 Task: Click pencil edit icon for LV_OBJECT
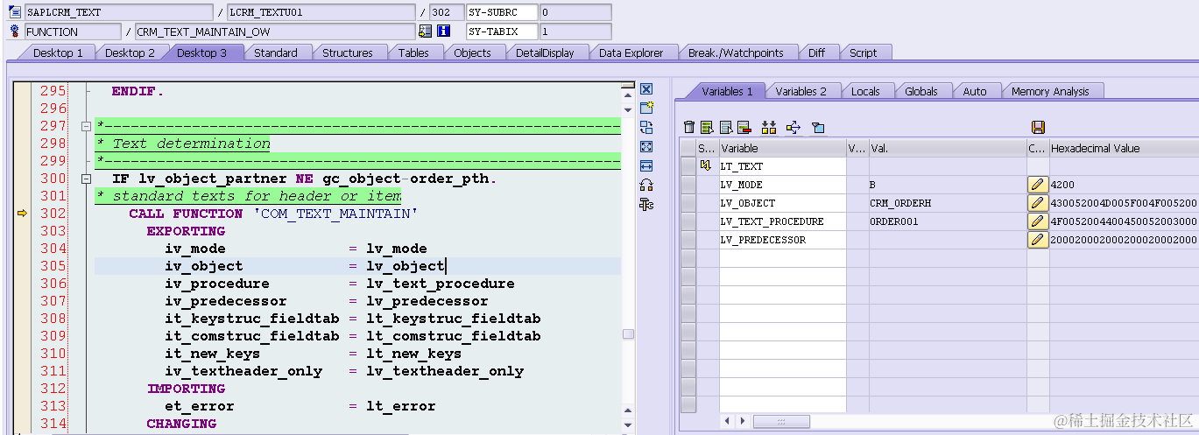coord(1038,203)
